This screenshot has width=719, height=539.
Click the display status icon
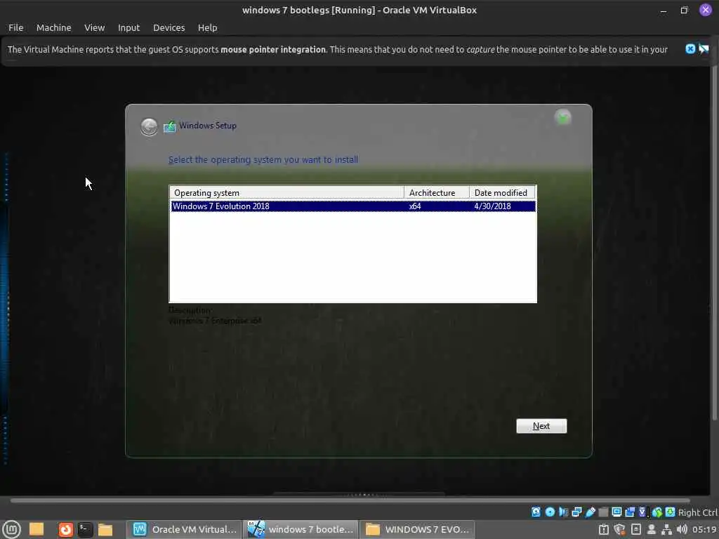coord(616,512)
